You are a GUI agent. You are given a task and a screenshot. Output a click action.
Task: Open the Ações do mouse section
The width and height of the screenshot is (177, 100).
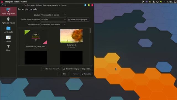8,20
